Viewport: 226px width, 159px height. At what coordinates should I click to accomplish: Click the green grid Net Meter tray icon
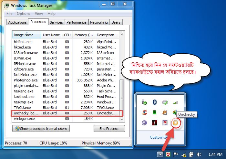(x=155, y=112)
